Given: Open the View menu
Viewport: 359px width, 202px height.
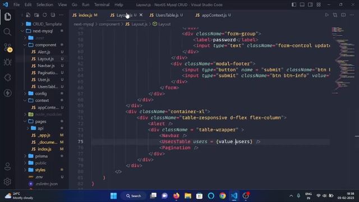Looking at the screenshot, I should coord(62,4).
